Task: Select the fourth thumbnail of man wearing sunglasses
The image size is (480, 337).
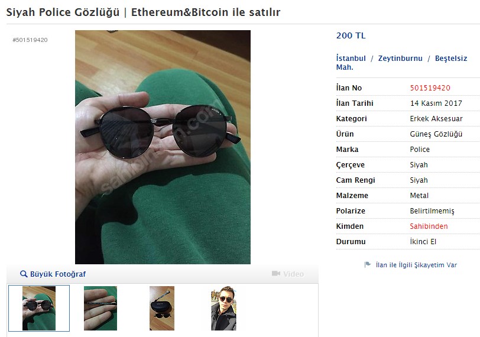Action: pyautogui.click(x=224, y=308)
